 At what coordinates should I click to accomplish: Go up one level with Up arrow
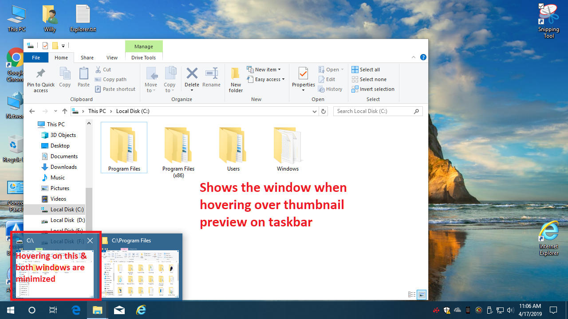[65, 111]
